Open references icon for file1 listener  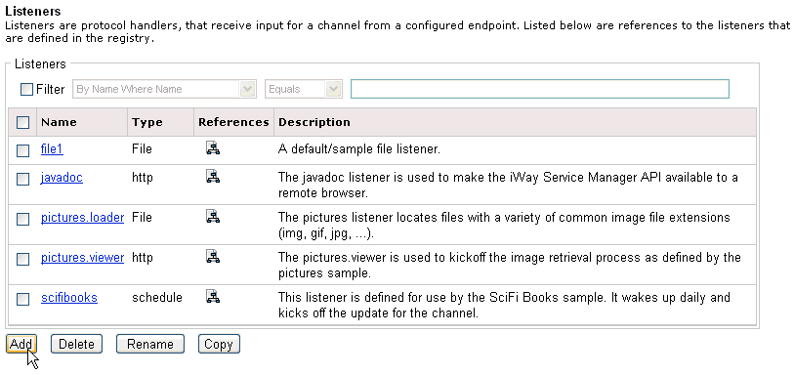tap(213, 148)
